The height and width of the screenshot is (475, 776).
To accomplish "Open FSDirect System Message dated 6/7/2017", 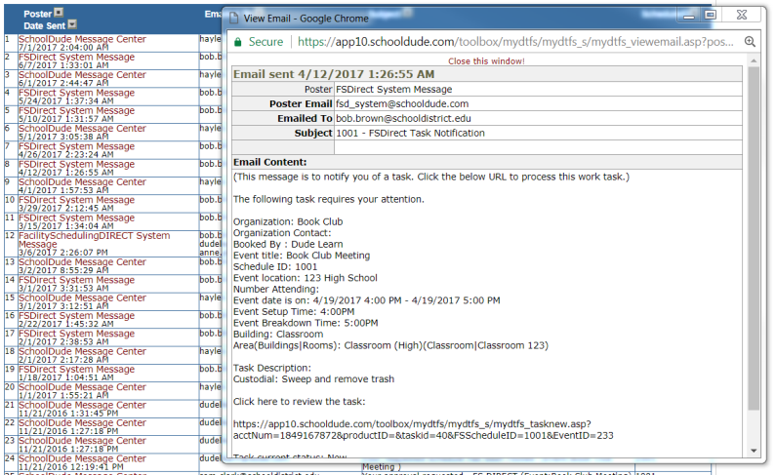I will point(77,57).
